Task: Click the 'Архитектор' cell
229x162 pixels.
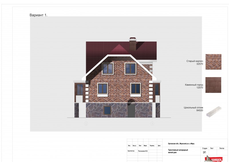Action: 131,151
